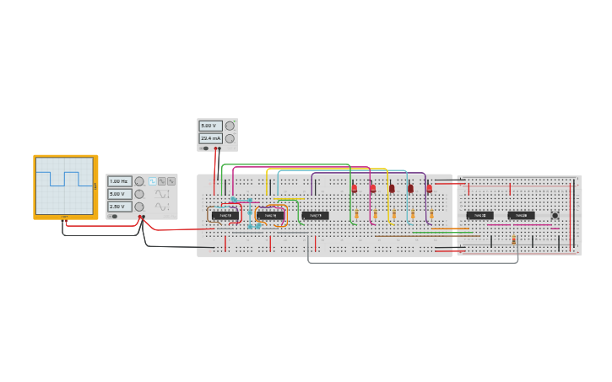Viewport: 612px width, 382px height.
Task: Click the pushbutton on the small breadboard
Action: (555, 216)
